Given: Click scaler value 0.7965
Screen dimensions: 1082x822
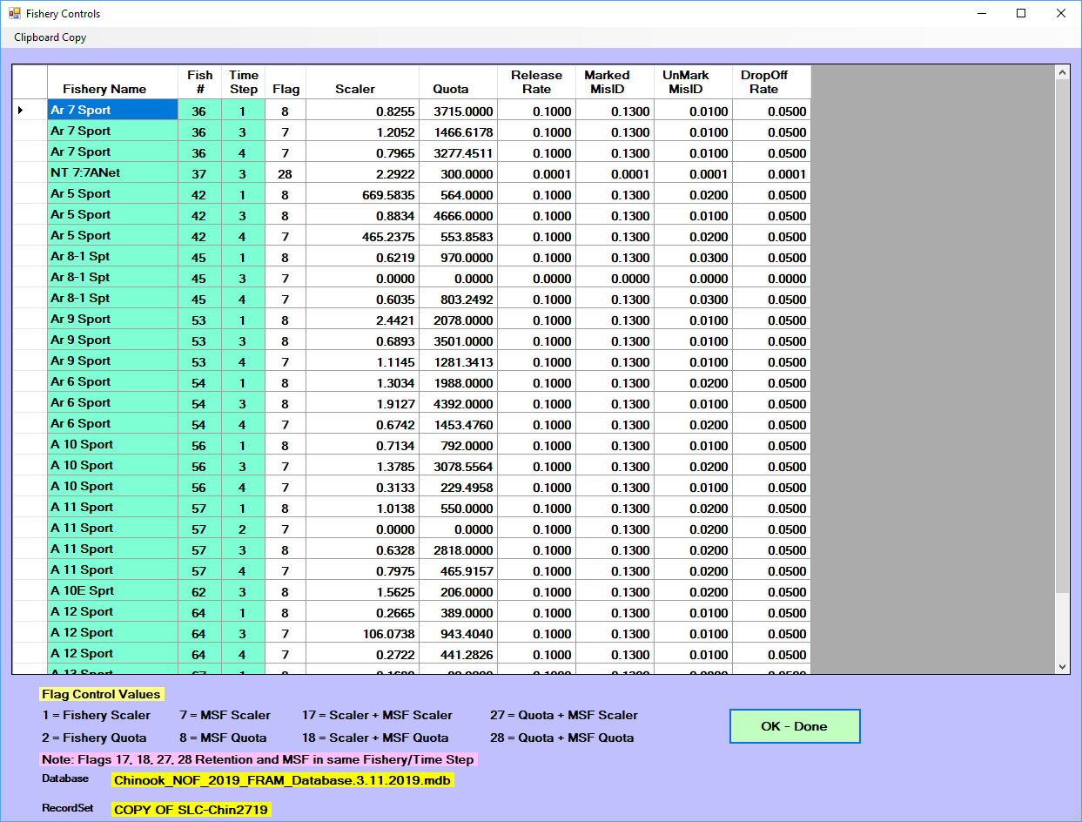Looking at the screenshot, I should coord(362,153).
